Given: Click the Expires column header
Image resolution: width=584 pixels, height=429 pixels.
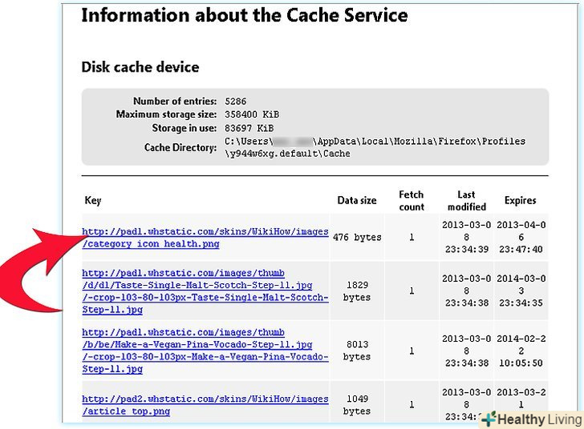Looking at the screenshot, I should tap(520, 201).
